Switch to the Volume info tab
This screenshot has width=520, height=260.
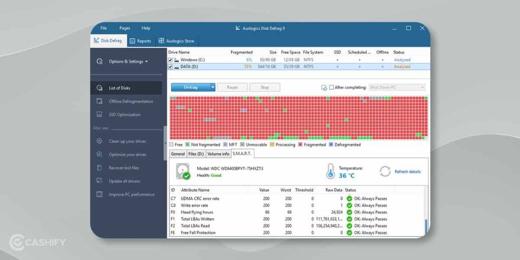[218, 154]
